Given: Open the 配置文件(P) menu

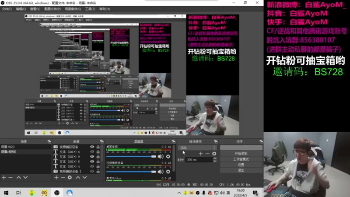Looking at the screenshot, I should 52,9.
